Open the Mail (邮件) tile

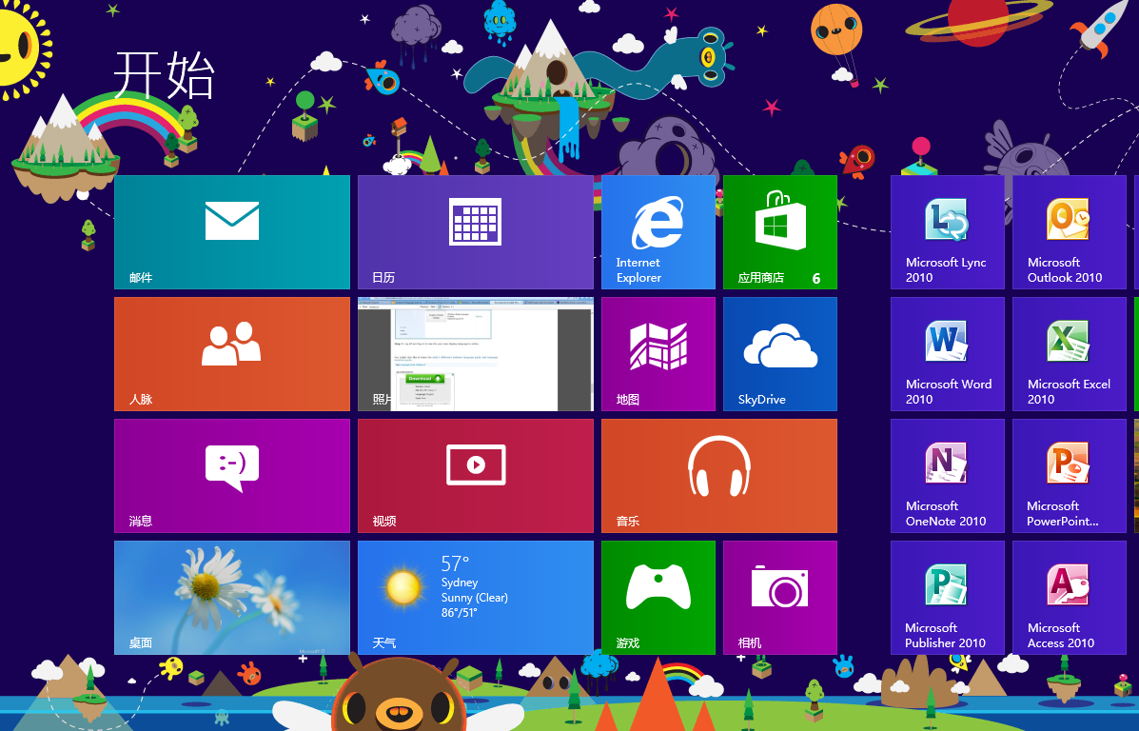coord(232,232)
